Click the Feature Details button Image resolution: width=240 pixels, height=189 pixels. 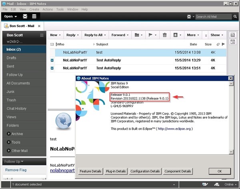[90, 171]
